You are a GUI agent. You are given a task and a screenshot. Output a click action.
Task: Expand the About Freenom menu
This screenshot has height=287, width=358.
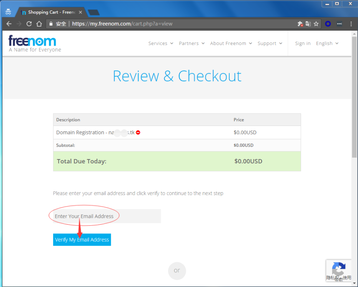pyautogui.click(x=231, y=44)
